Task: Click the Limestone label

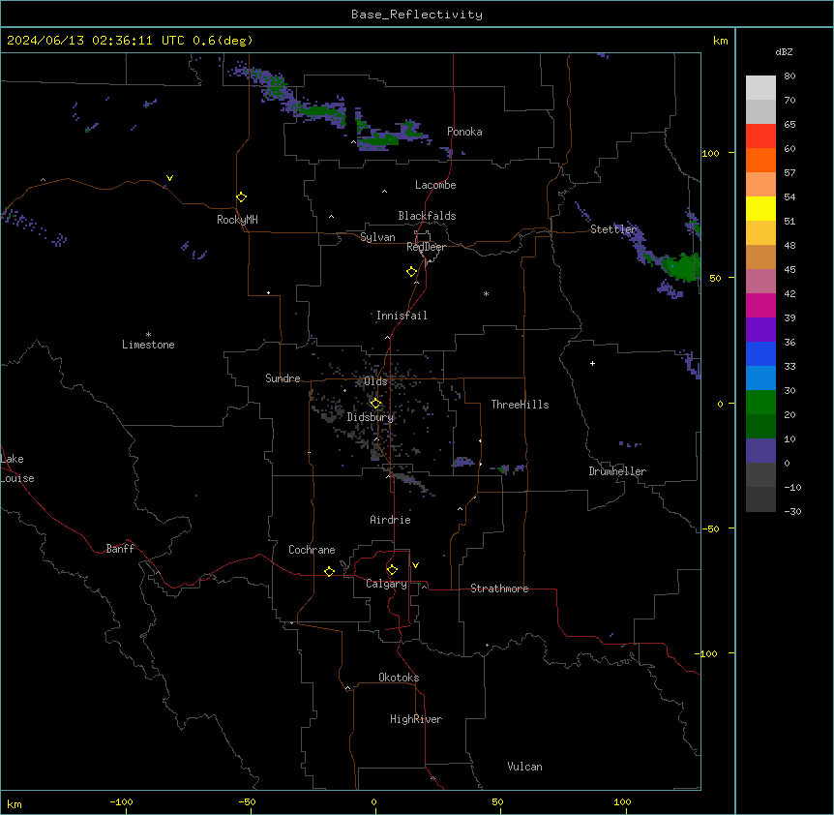Action: (x=148, y=345)
